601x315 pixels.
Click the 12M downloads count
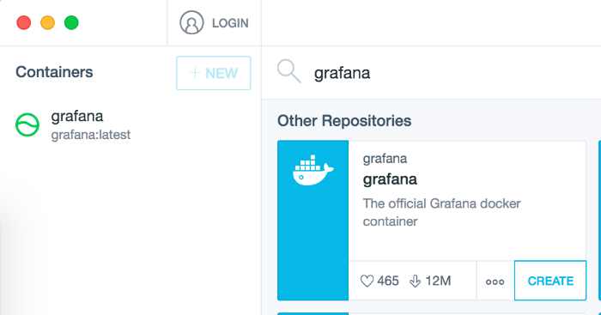tap(438, 281)
